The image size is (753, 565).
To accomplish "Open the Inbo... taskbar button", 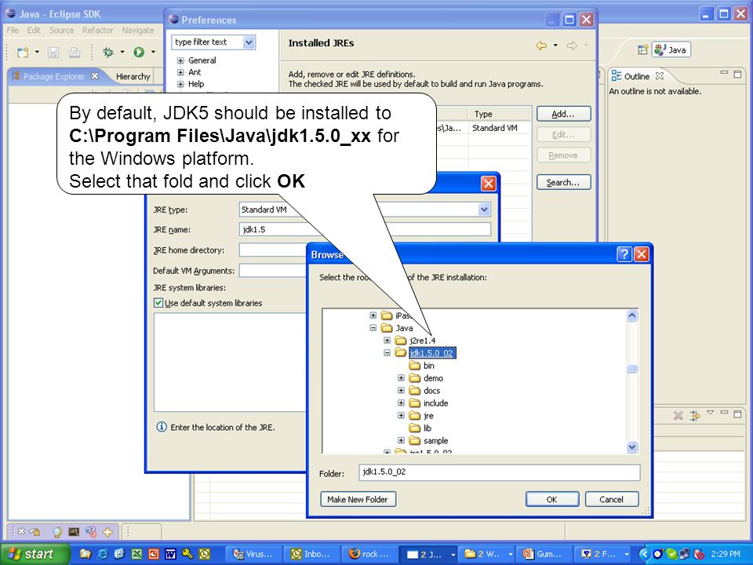I will click(311, 554).
